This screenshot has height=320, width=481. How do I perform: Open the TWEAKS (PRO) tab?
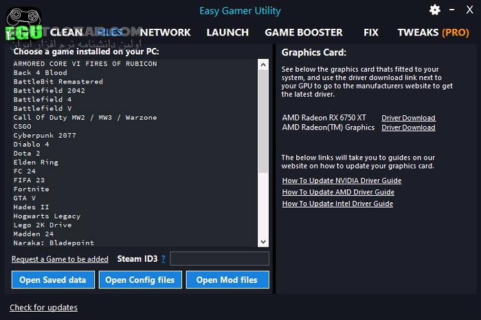pos(433,32)
